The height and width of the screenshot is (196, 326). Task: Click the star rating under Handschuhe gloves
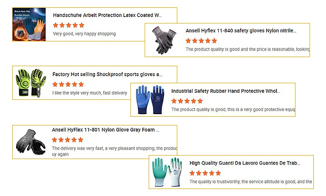point(68,25)
